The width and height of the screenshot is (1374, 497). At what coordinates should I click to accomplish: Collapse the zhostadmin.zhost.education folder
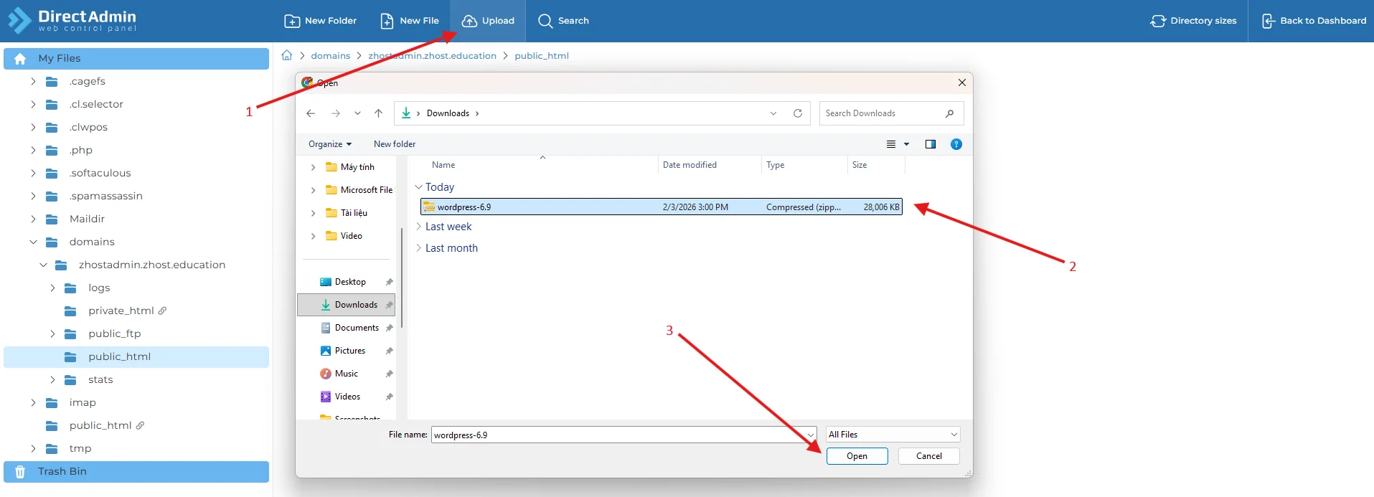(x=43, y=265)
